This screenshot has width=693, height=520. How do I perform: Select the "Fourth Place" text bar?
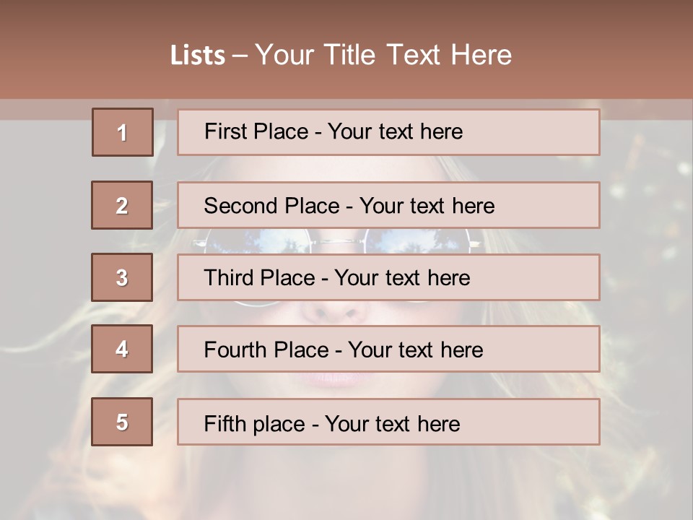(388, 349)
